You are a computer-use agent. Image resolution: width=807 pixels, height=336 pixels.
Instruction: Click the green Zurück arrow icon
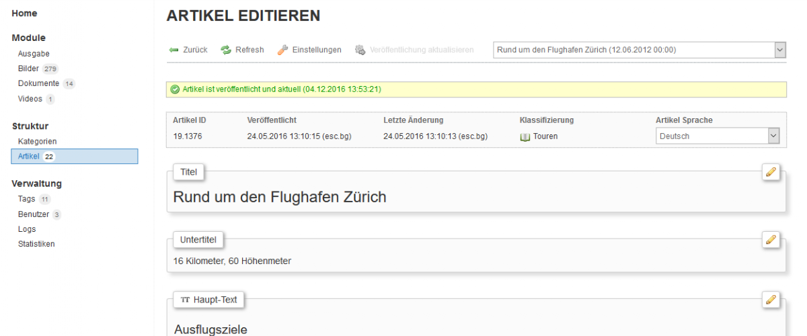[173, 50]
